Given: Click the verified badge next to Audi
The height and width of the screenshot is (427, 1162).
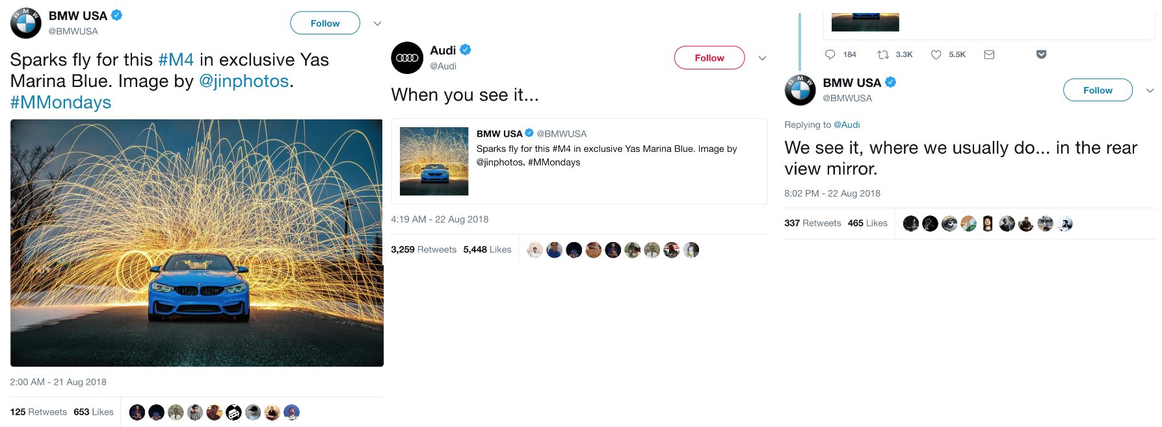Looking at the screenshot, I should tap(465, 49).
